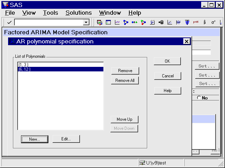The image size is (225, 168).
Task: Click the Factored ARIMA Model Specification title
Action: coord(56,32)
